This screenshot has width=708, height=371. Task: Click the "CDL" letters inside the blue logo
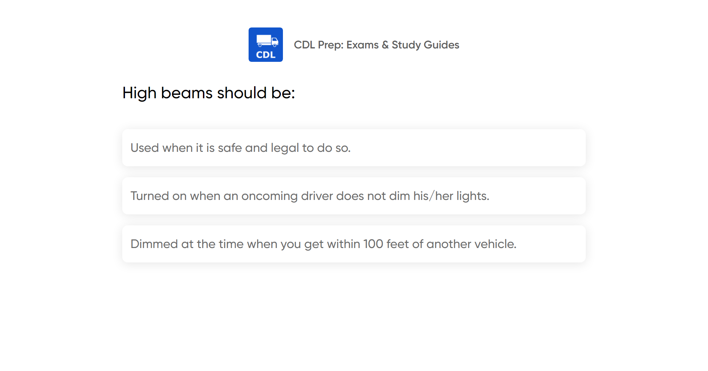click(266, 55)
